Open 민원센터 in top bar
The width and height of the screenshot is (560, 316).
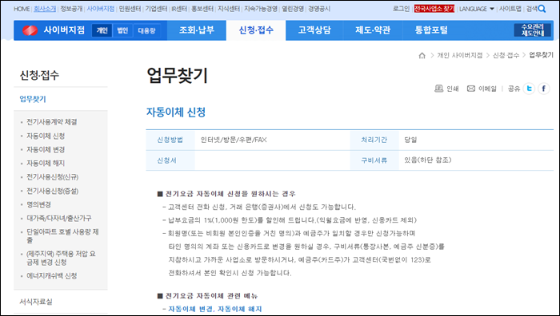pos(130,9)
